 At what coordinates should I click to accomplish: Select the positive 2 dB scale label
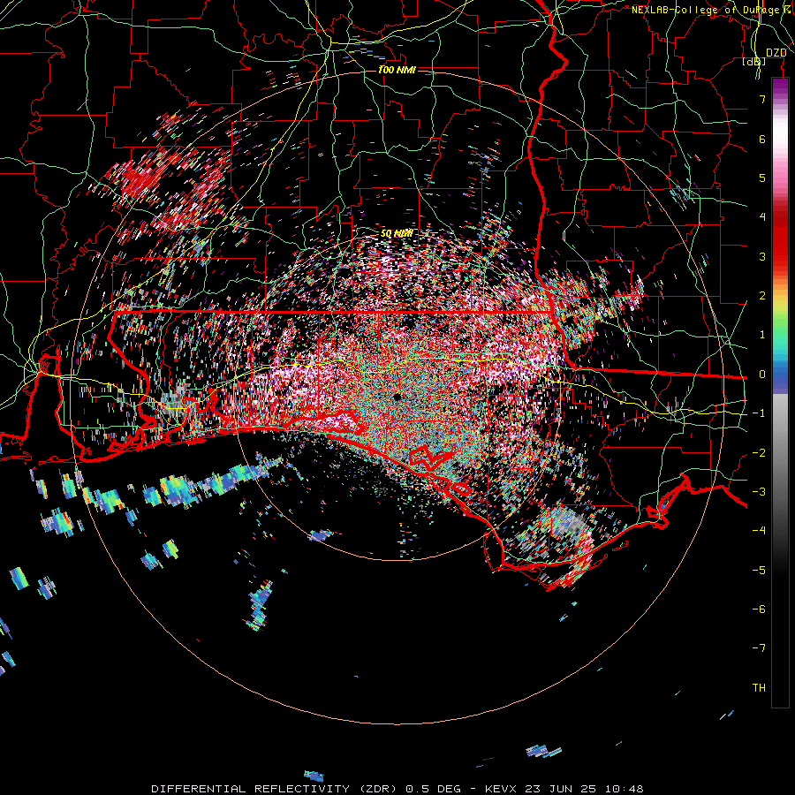pyautogui.click(x=762, y=296)
